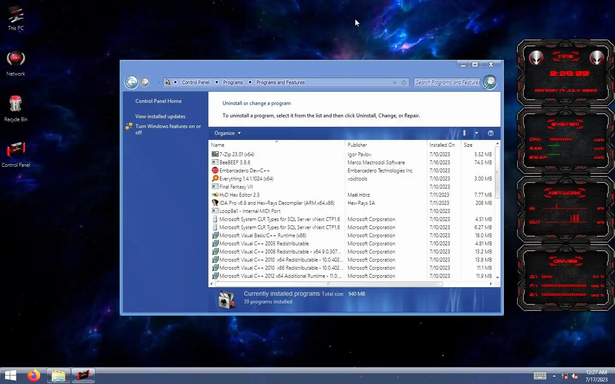This screenshot has width=615, height=384.
Task: Refresh the address bar
Action: click(404, 82)
